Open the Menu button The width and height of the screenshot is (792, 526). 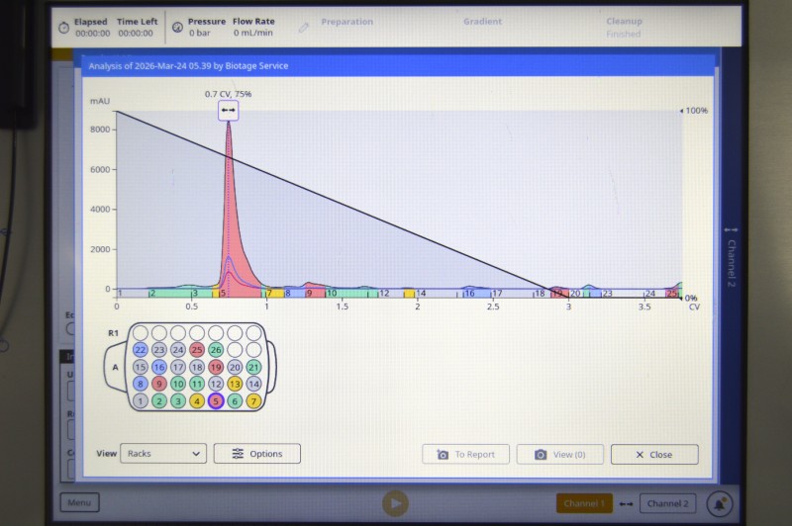click(79, 503)
